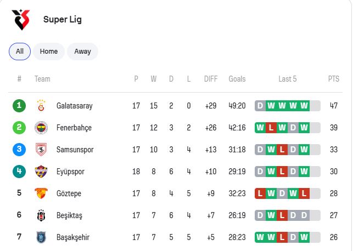
Task: Open the Göztepe club logo
Action: coord(41,193)
